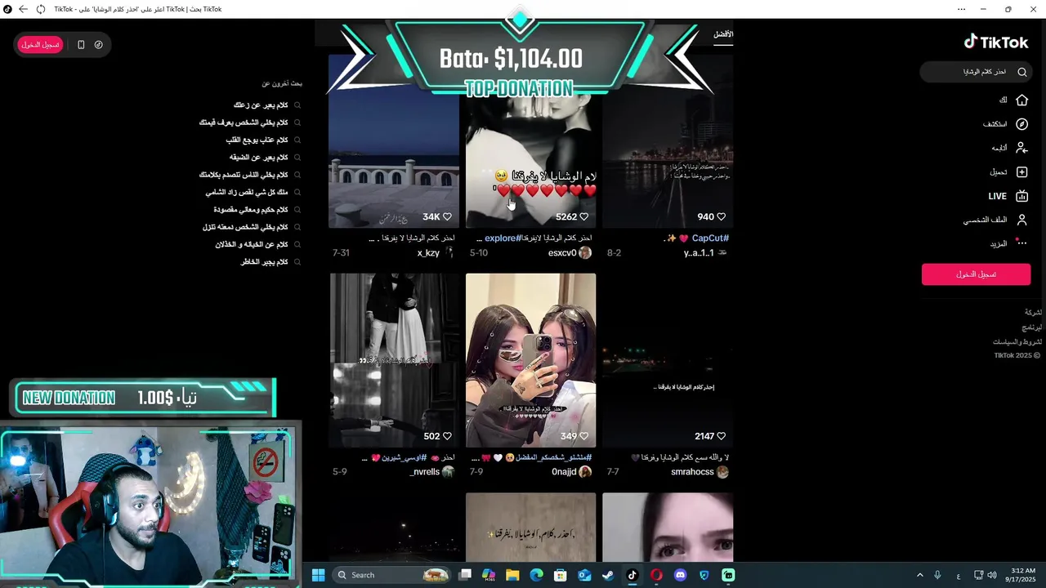Open the Following person icon
Image resolution: width=1046 pixels, height=588 pixels.
(x=1021, y=148)
